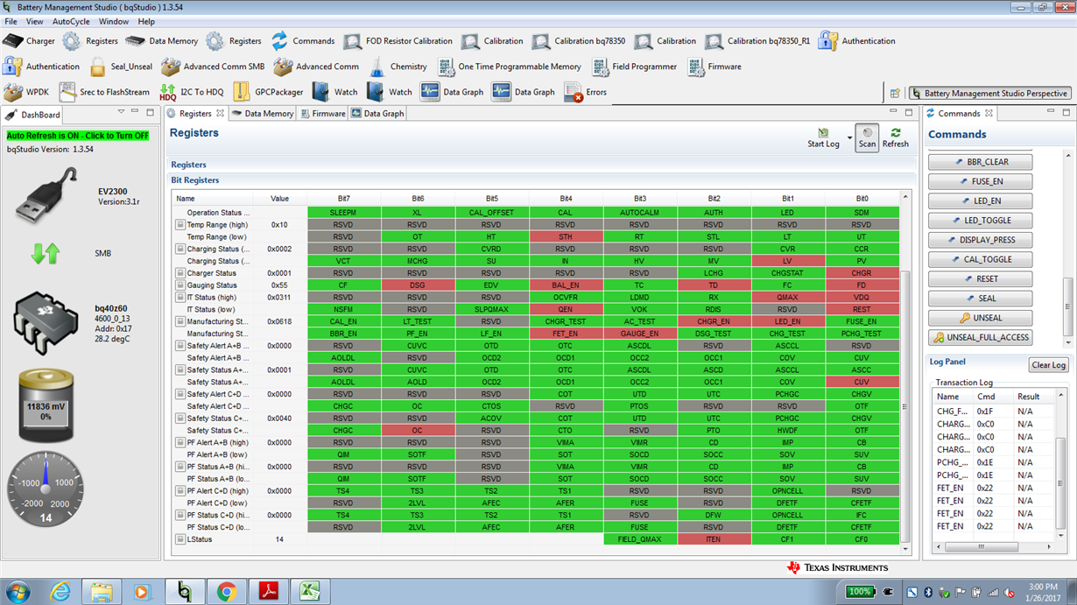Turn off Auto Refresh on the dashboard

coord(78,136)
